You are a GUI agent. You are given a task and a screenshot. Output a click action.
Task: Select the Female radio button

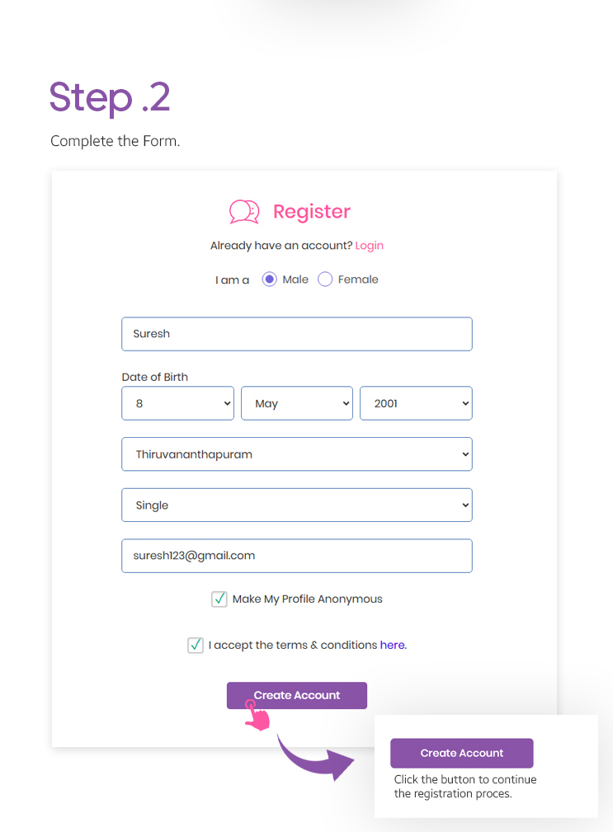pos(325,280)
